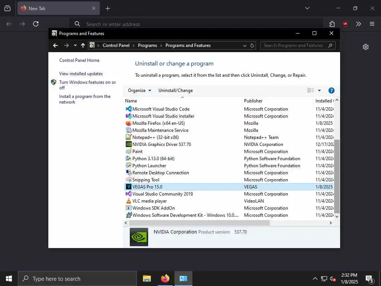Click the Mozilla Firefox program icon in list

[128, 123]
